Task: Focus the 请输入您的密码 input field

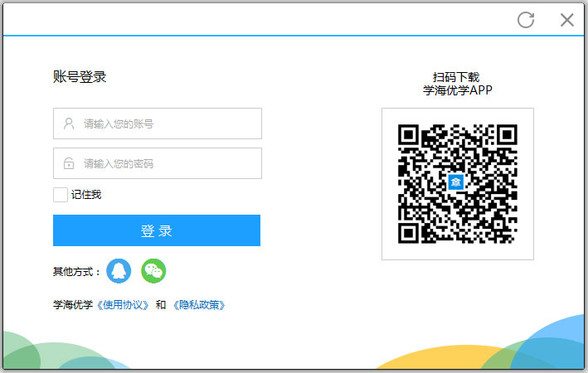Action: click(166, 163)
